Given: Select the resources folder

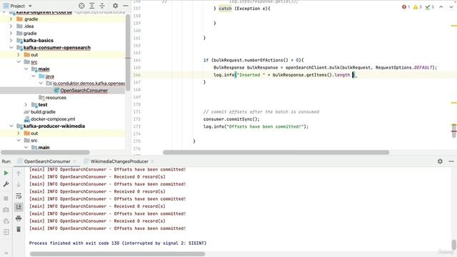Looking at the screenshot, I should pos(56,98).
